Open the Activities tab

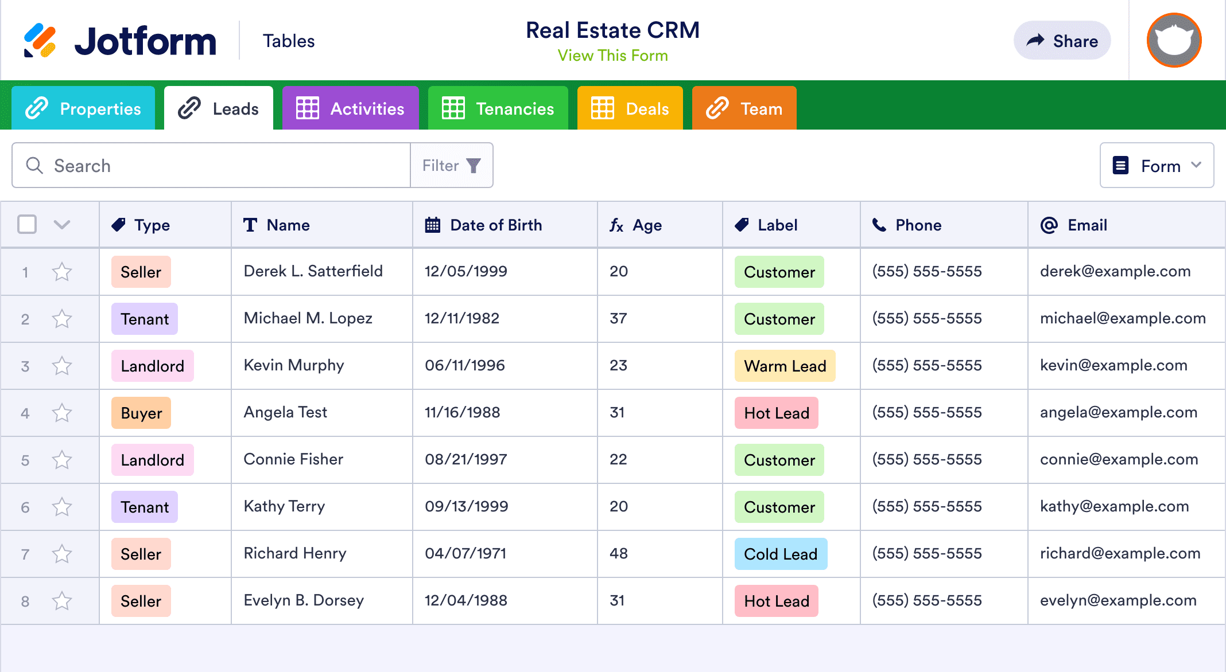point(351,108)
